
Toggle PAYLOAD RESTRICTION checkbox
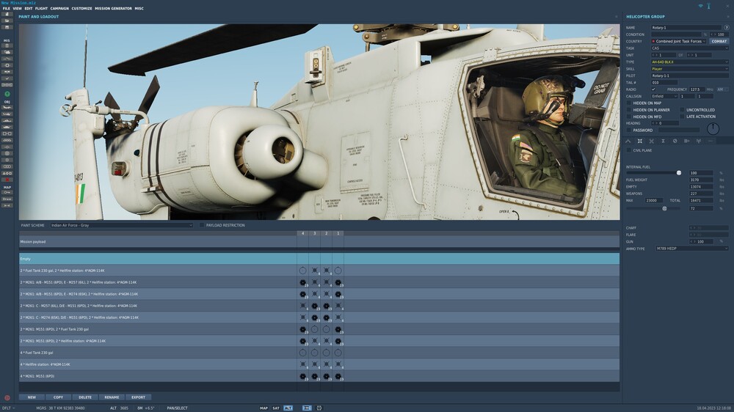[202, 225]
